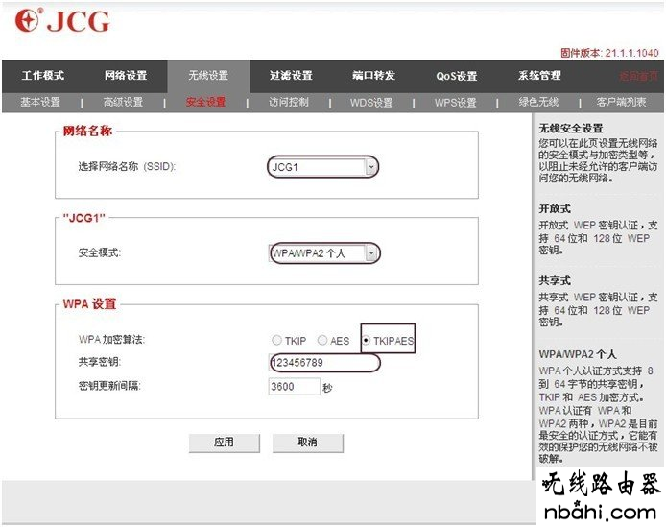Click the JCG logo
This screenshot has height=527, width=666.
(x=62, y=20)
